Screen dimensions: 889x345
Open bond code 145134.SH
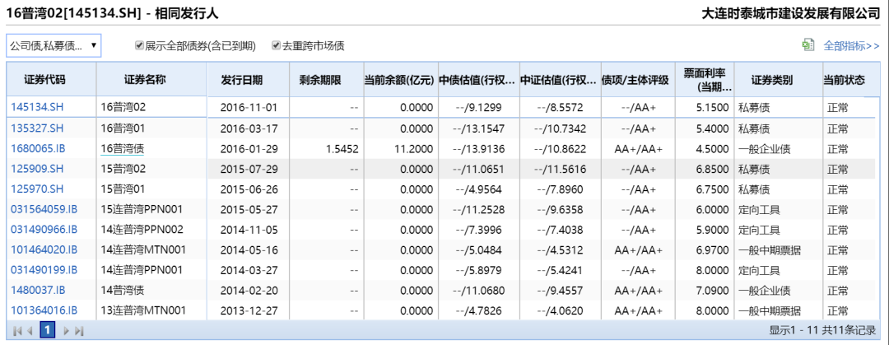click(36, 107)
